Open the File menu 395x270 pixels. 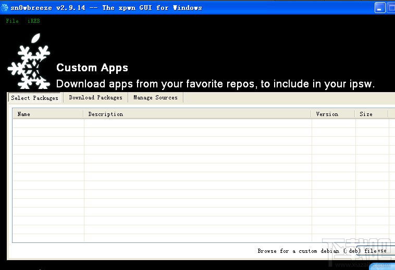(x=12, y=21)
